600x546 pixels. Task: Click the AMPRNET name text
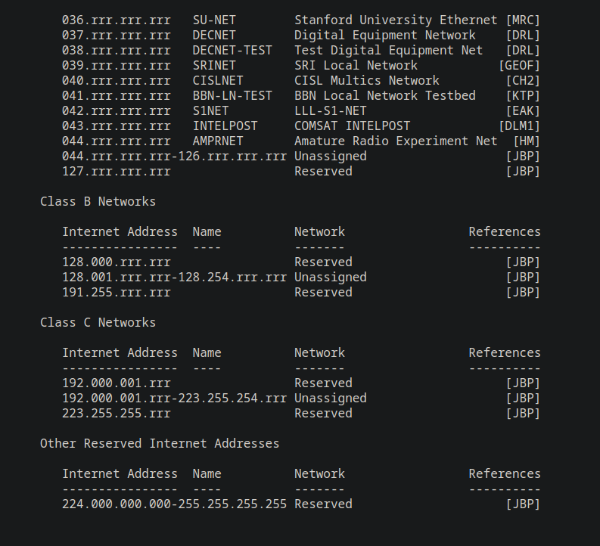(x=218, y=141)
